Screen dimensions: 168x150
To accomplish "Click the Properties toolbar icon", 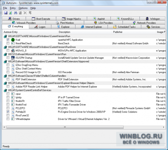I will (20, 13).
